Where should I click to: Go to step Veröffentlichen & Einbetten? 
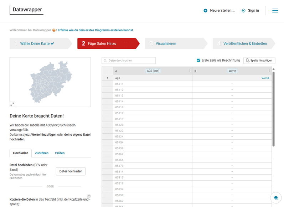pos(244,43)
